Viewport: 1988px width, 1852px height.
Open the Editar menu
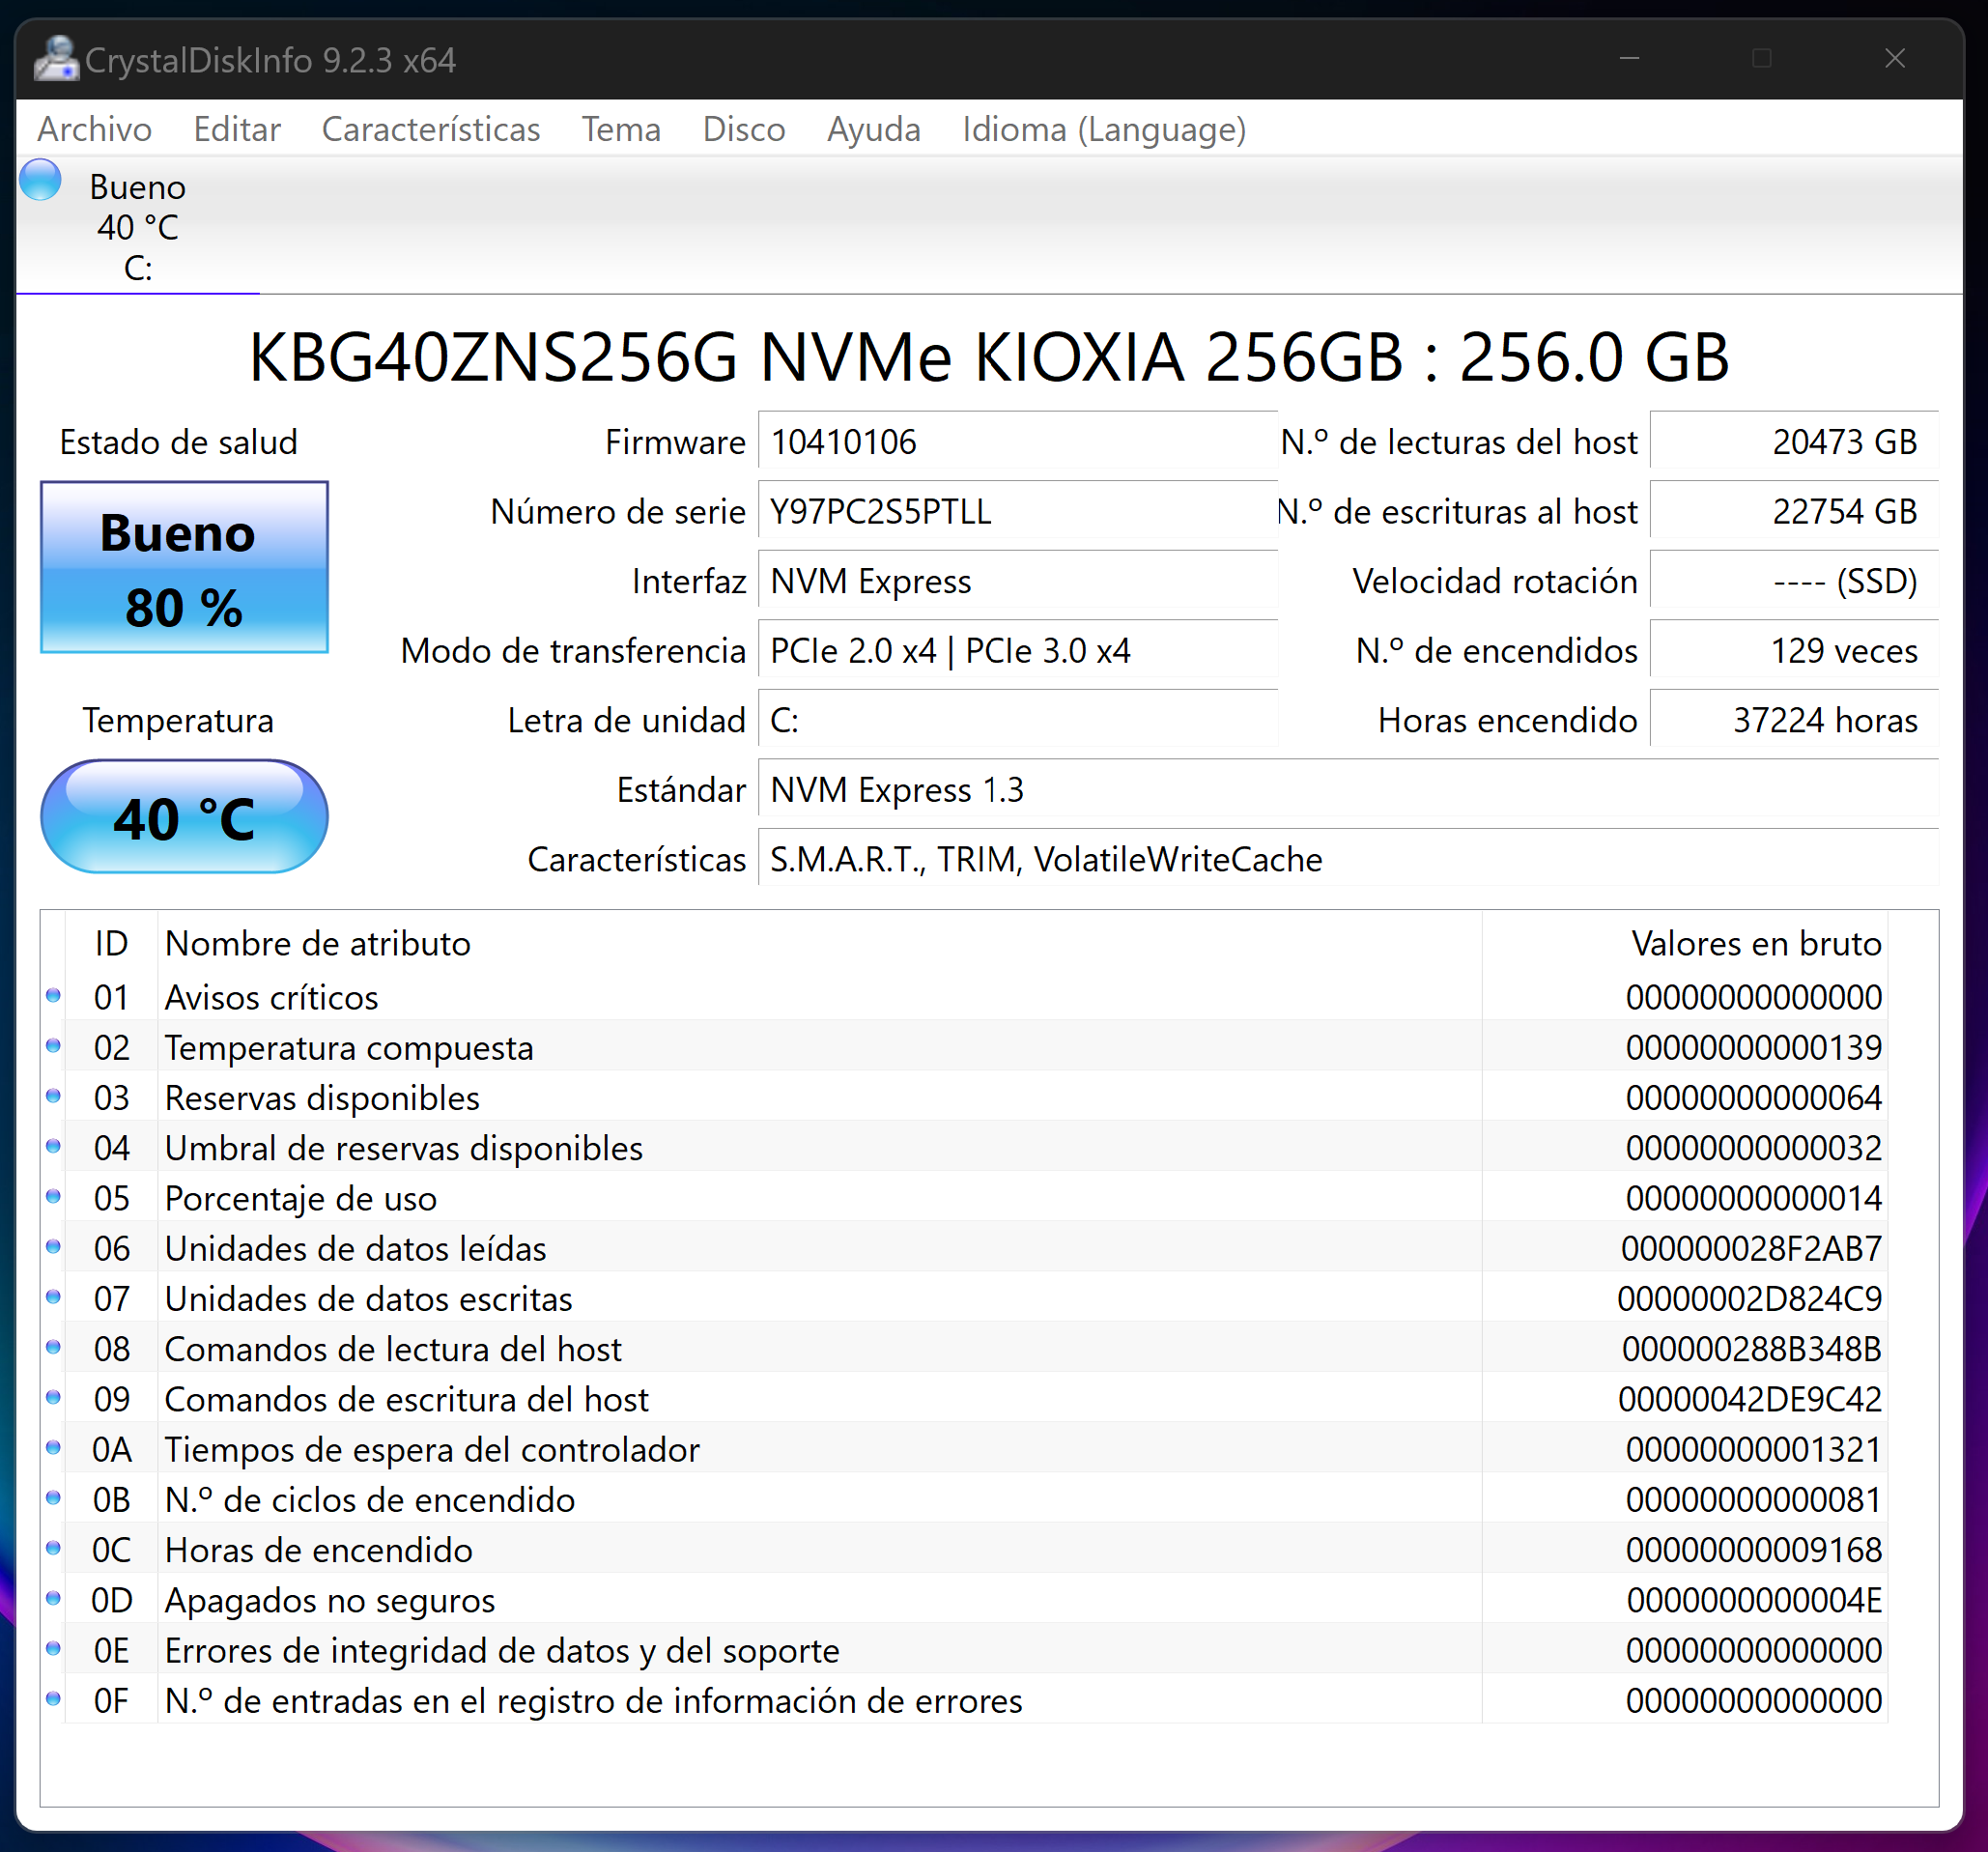coord(237,129)
